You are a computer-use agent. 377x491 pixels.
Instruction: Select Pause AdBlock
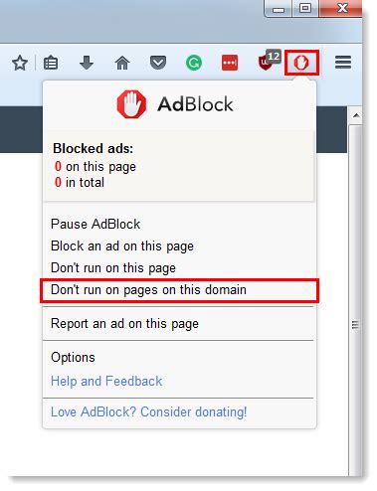(x=95, y=225)
